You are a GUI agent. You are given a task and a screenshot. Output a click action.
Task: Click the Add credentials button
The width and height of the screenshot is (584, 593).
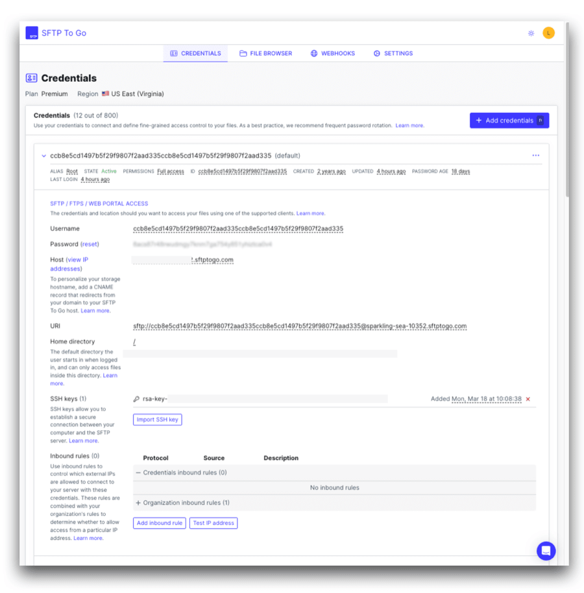(x=509, y=120)
